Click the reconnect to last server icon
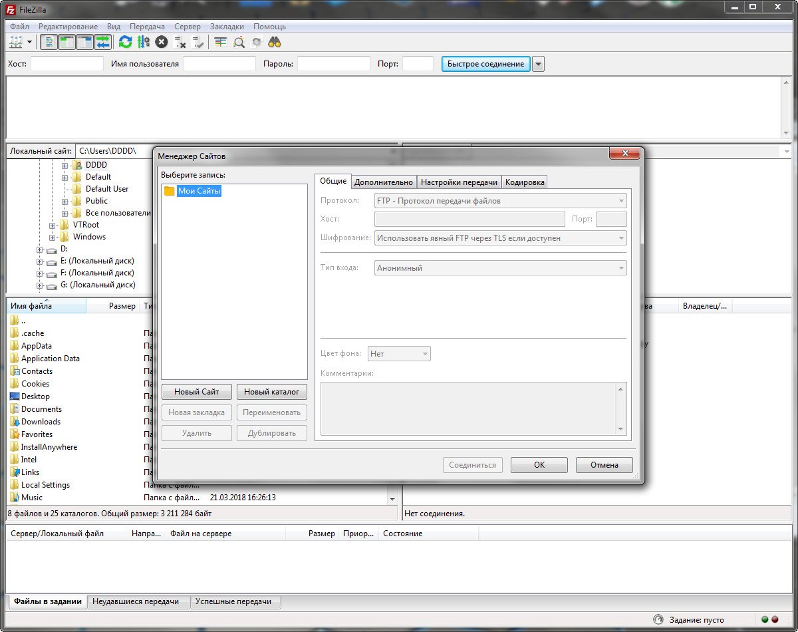The width and height of the screenshot is (798, 632). [198, 42]
